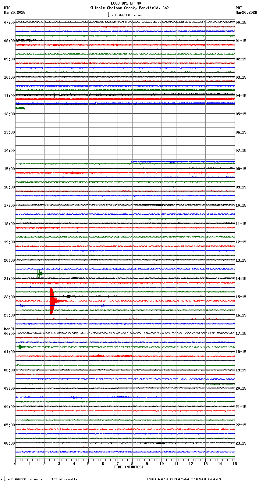Screen dimensions: 259x483
Task: Click the "10:15" PDT time label
Action: point(241,206)
